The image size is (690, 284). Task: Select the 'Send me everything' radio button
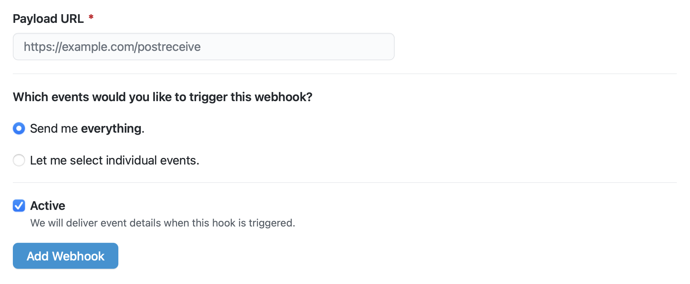point(19,128)
